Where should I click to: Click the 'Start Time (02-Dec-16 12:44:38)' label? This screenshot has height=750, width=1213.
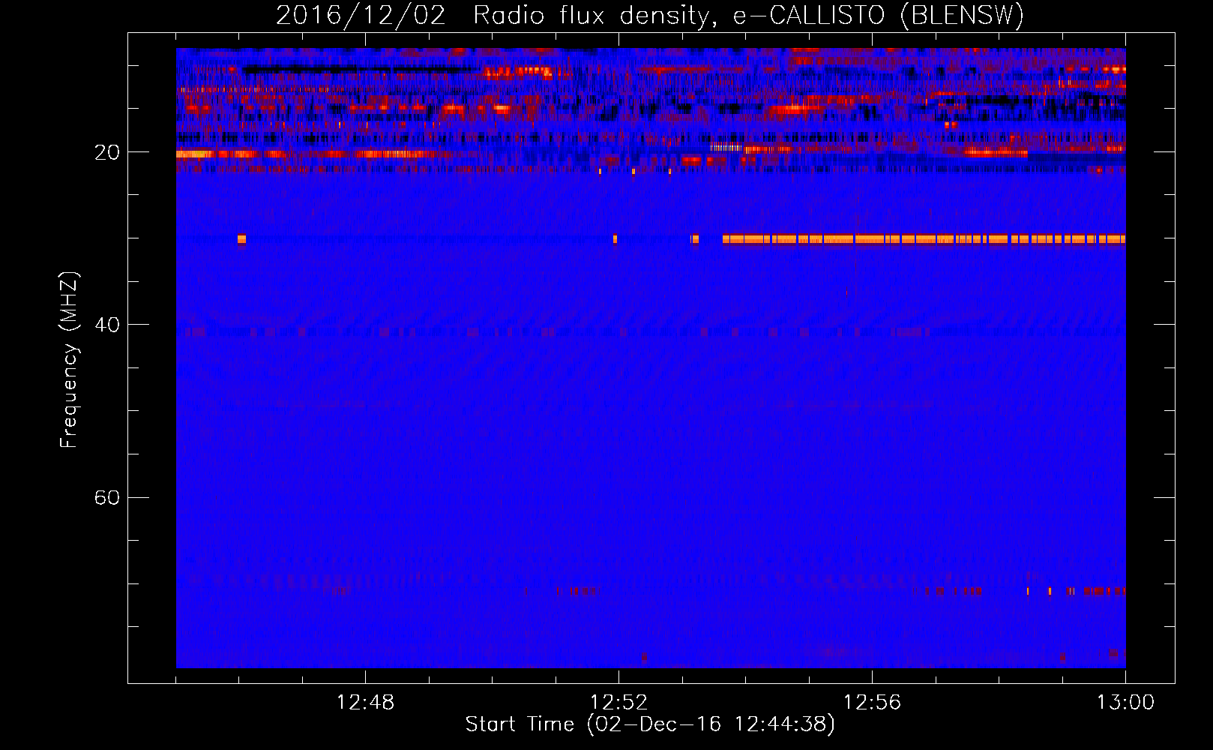click(650, 724)
